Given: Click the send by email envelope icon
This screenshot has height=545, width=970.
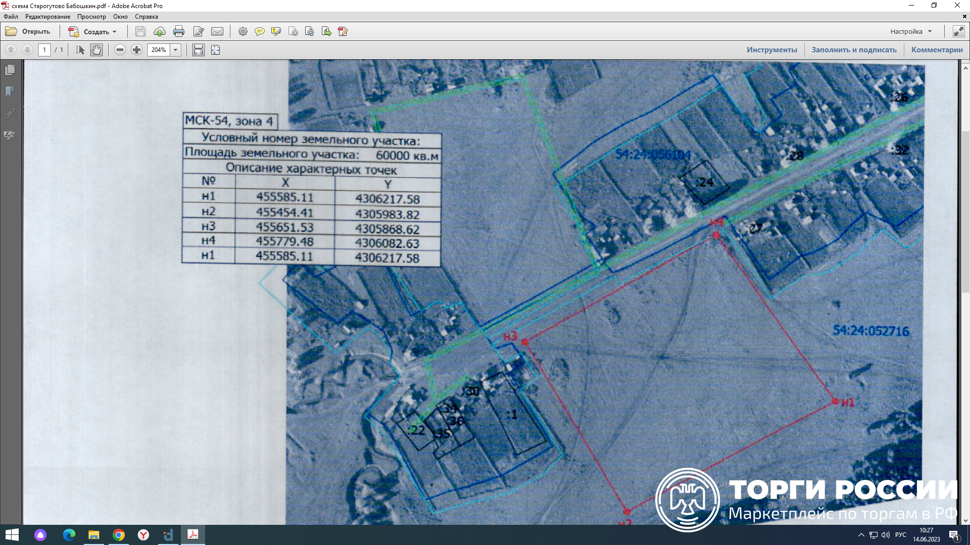Looking at the screenshot, I should click(x=217, y=31).
